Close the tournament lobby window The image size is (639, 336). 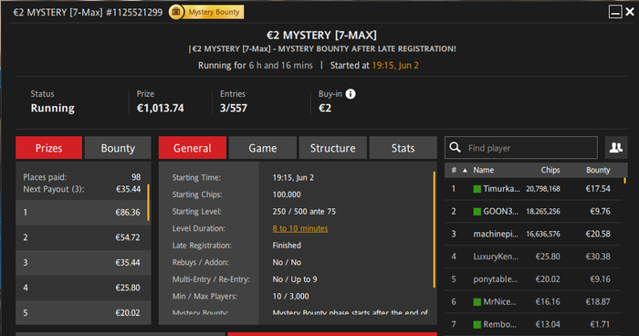coord(630,12)
